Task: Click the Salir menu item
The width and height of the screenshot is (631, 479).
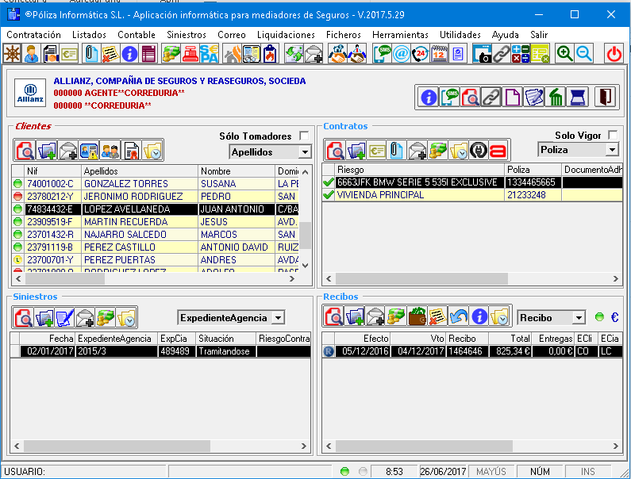Action: point(539,35)
